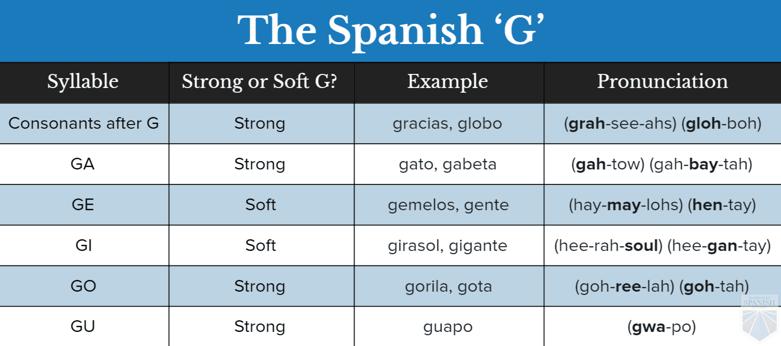This screenshot has height=346, width=781.
Task: Click the Pronunciation column header
Action: (x=662, y=81)
